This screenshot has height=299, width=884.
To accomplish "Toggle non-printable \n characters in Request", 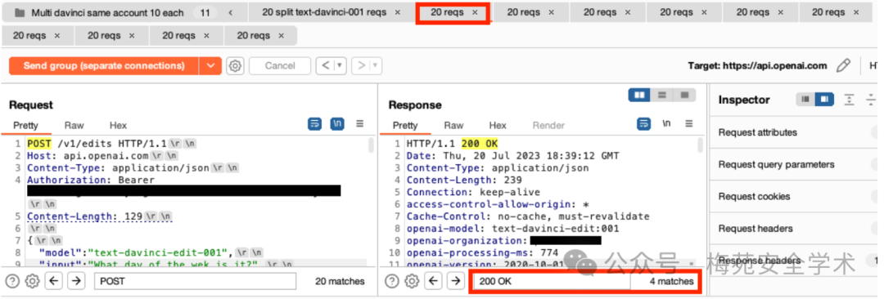I will pyautogui.click(x=337, y=124).
